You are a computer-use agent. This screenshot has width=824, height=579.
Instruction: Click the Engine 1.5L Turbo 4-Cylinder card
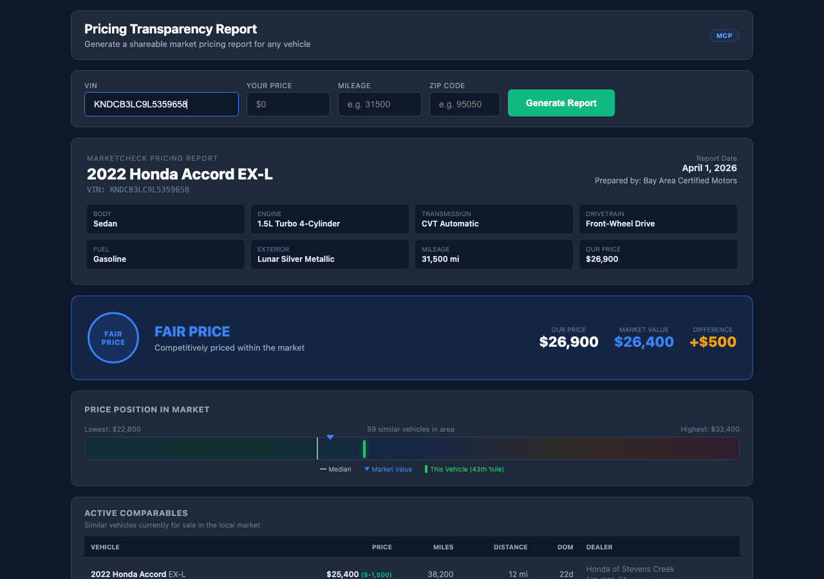[330, 219]
